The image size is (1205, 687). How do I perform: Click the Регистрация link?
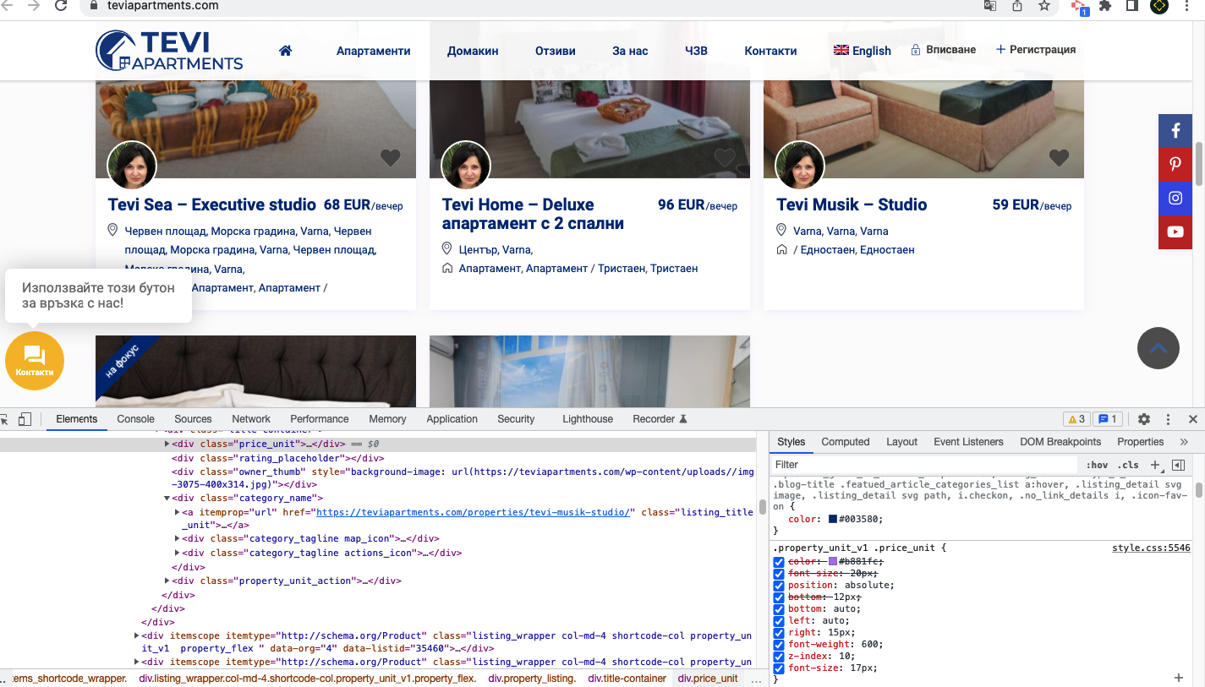(1036, 50)
